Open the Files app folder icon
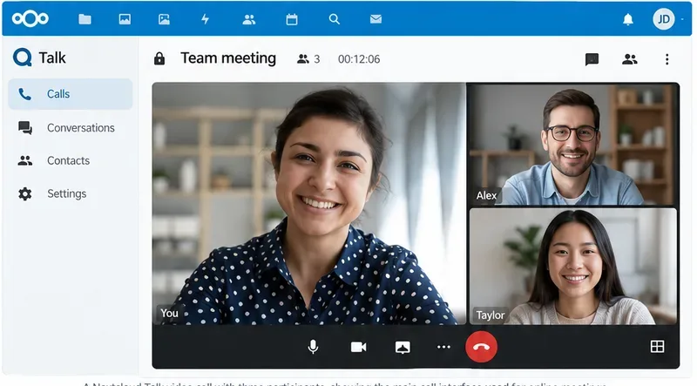Viewport: 697px width, 386px height. tap(85, 19)
